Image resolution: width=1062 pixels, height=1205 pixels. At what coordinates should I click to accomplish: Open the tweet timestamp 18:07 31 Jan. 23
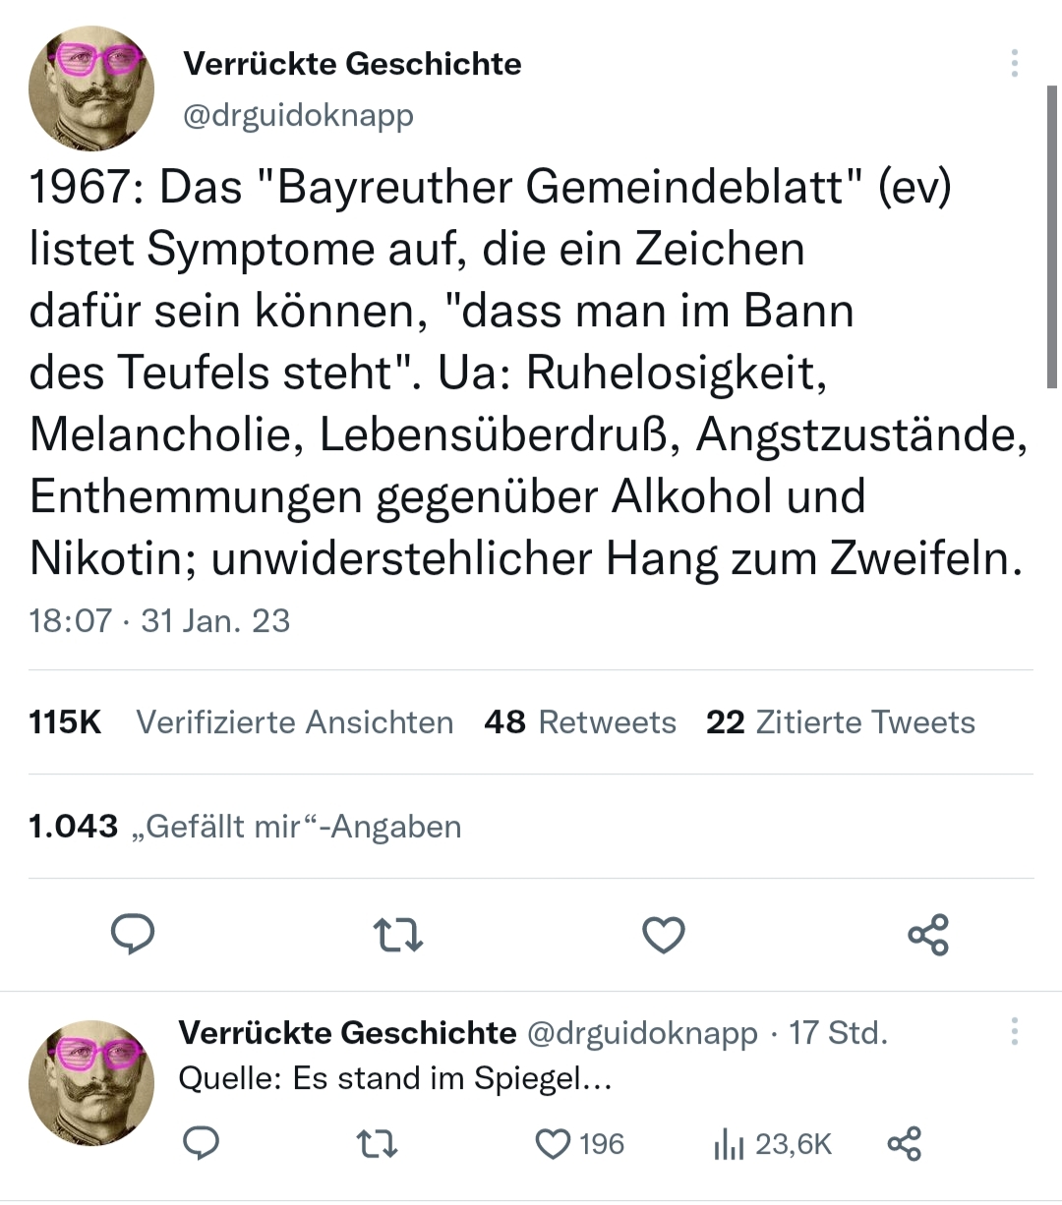(159, 621)
